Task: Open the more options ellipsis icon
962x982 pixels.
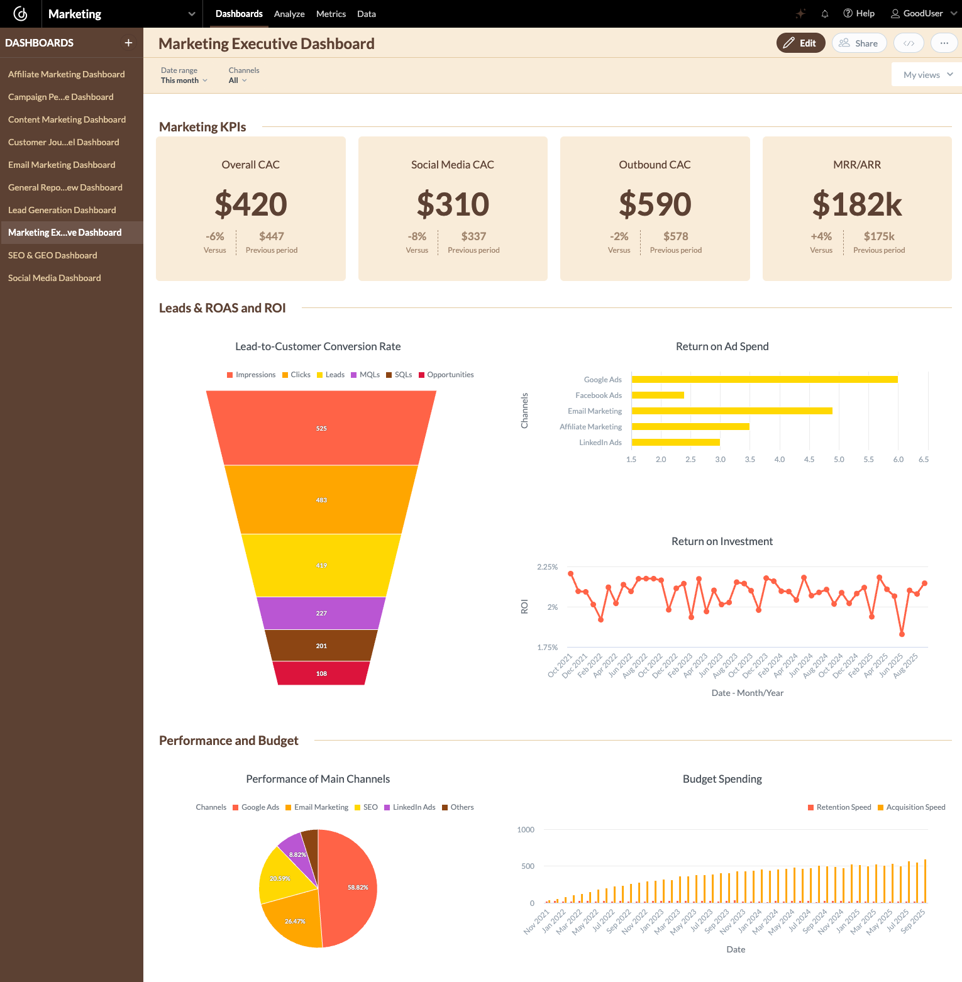Action: [x=944, y=43]
